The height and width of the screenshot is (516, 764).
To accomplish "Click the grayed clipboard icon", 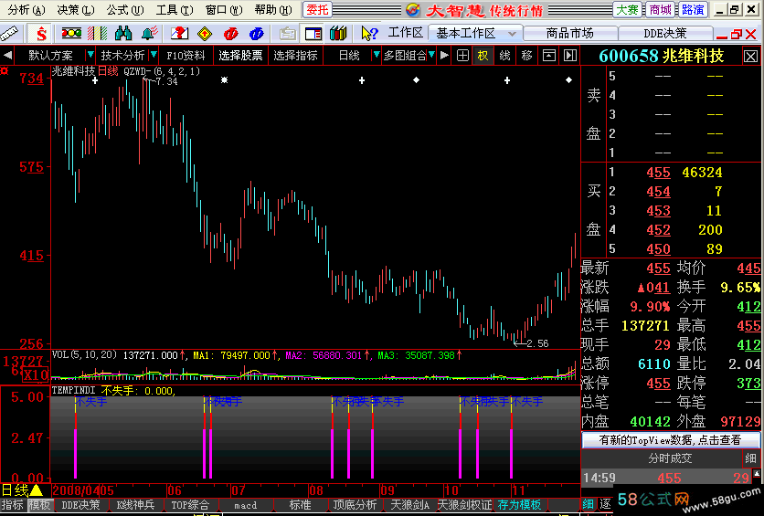I will (x=288, y=34).
